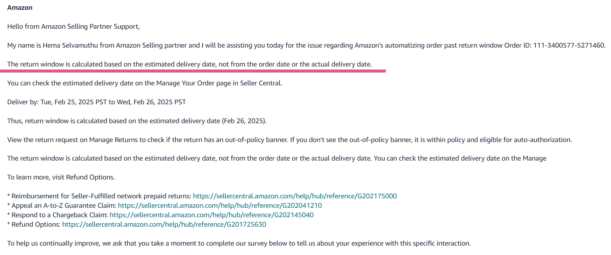Click the survey request sentence at bottom
611x255 pixels.
coord(239,243)
